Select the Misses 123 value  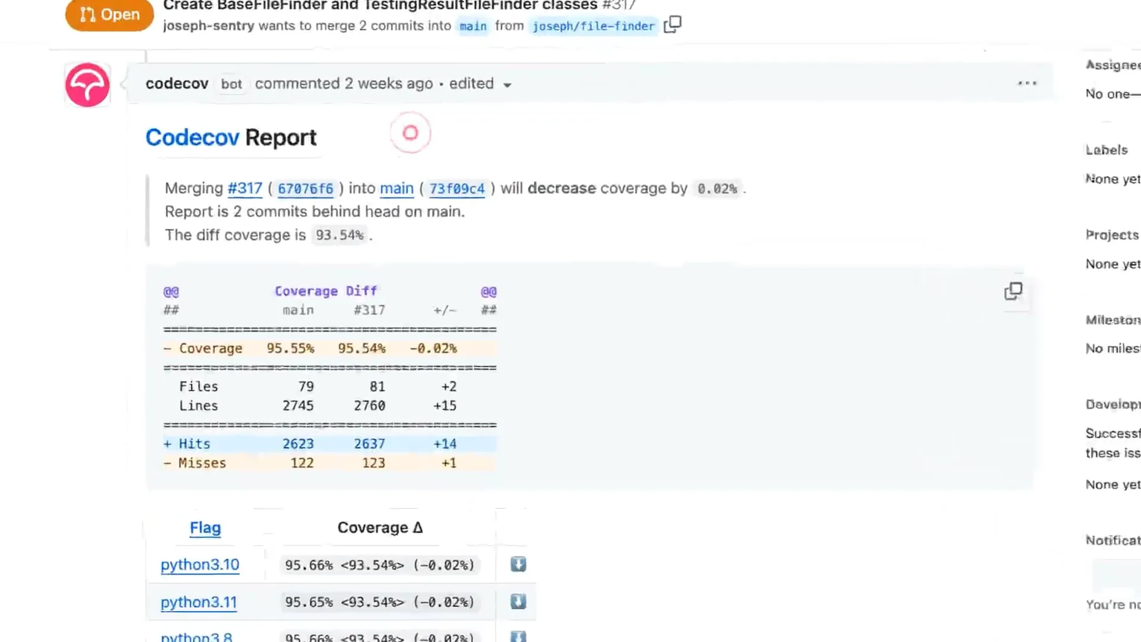[373, 463]
